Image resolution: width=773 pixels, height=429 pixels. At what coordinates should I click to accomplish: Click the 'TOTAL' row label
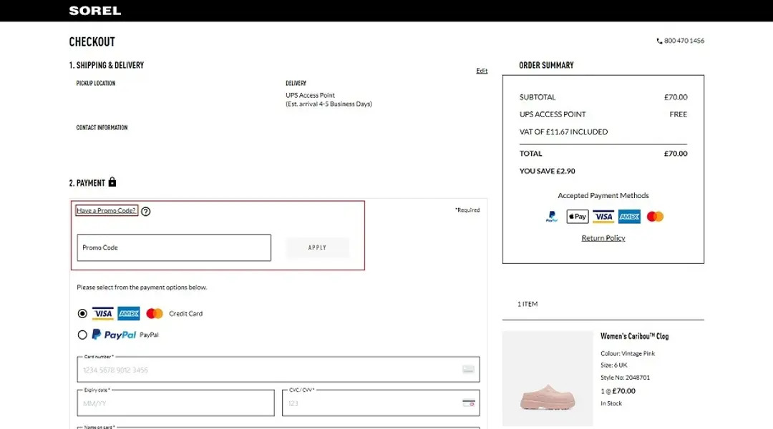coord(531,154)
